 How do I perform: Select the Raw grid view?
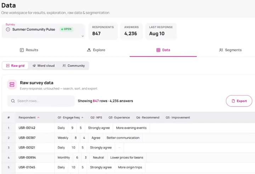[15, 66]
